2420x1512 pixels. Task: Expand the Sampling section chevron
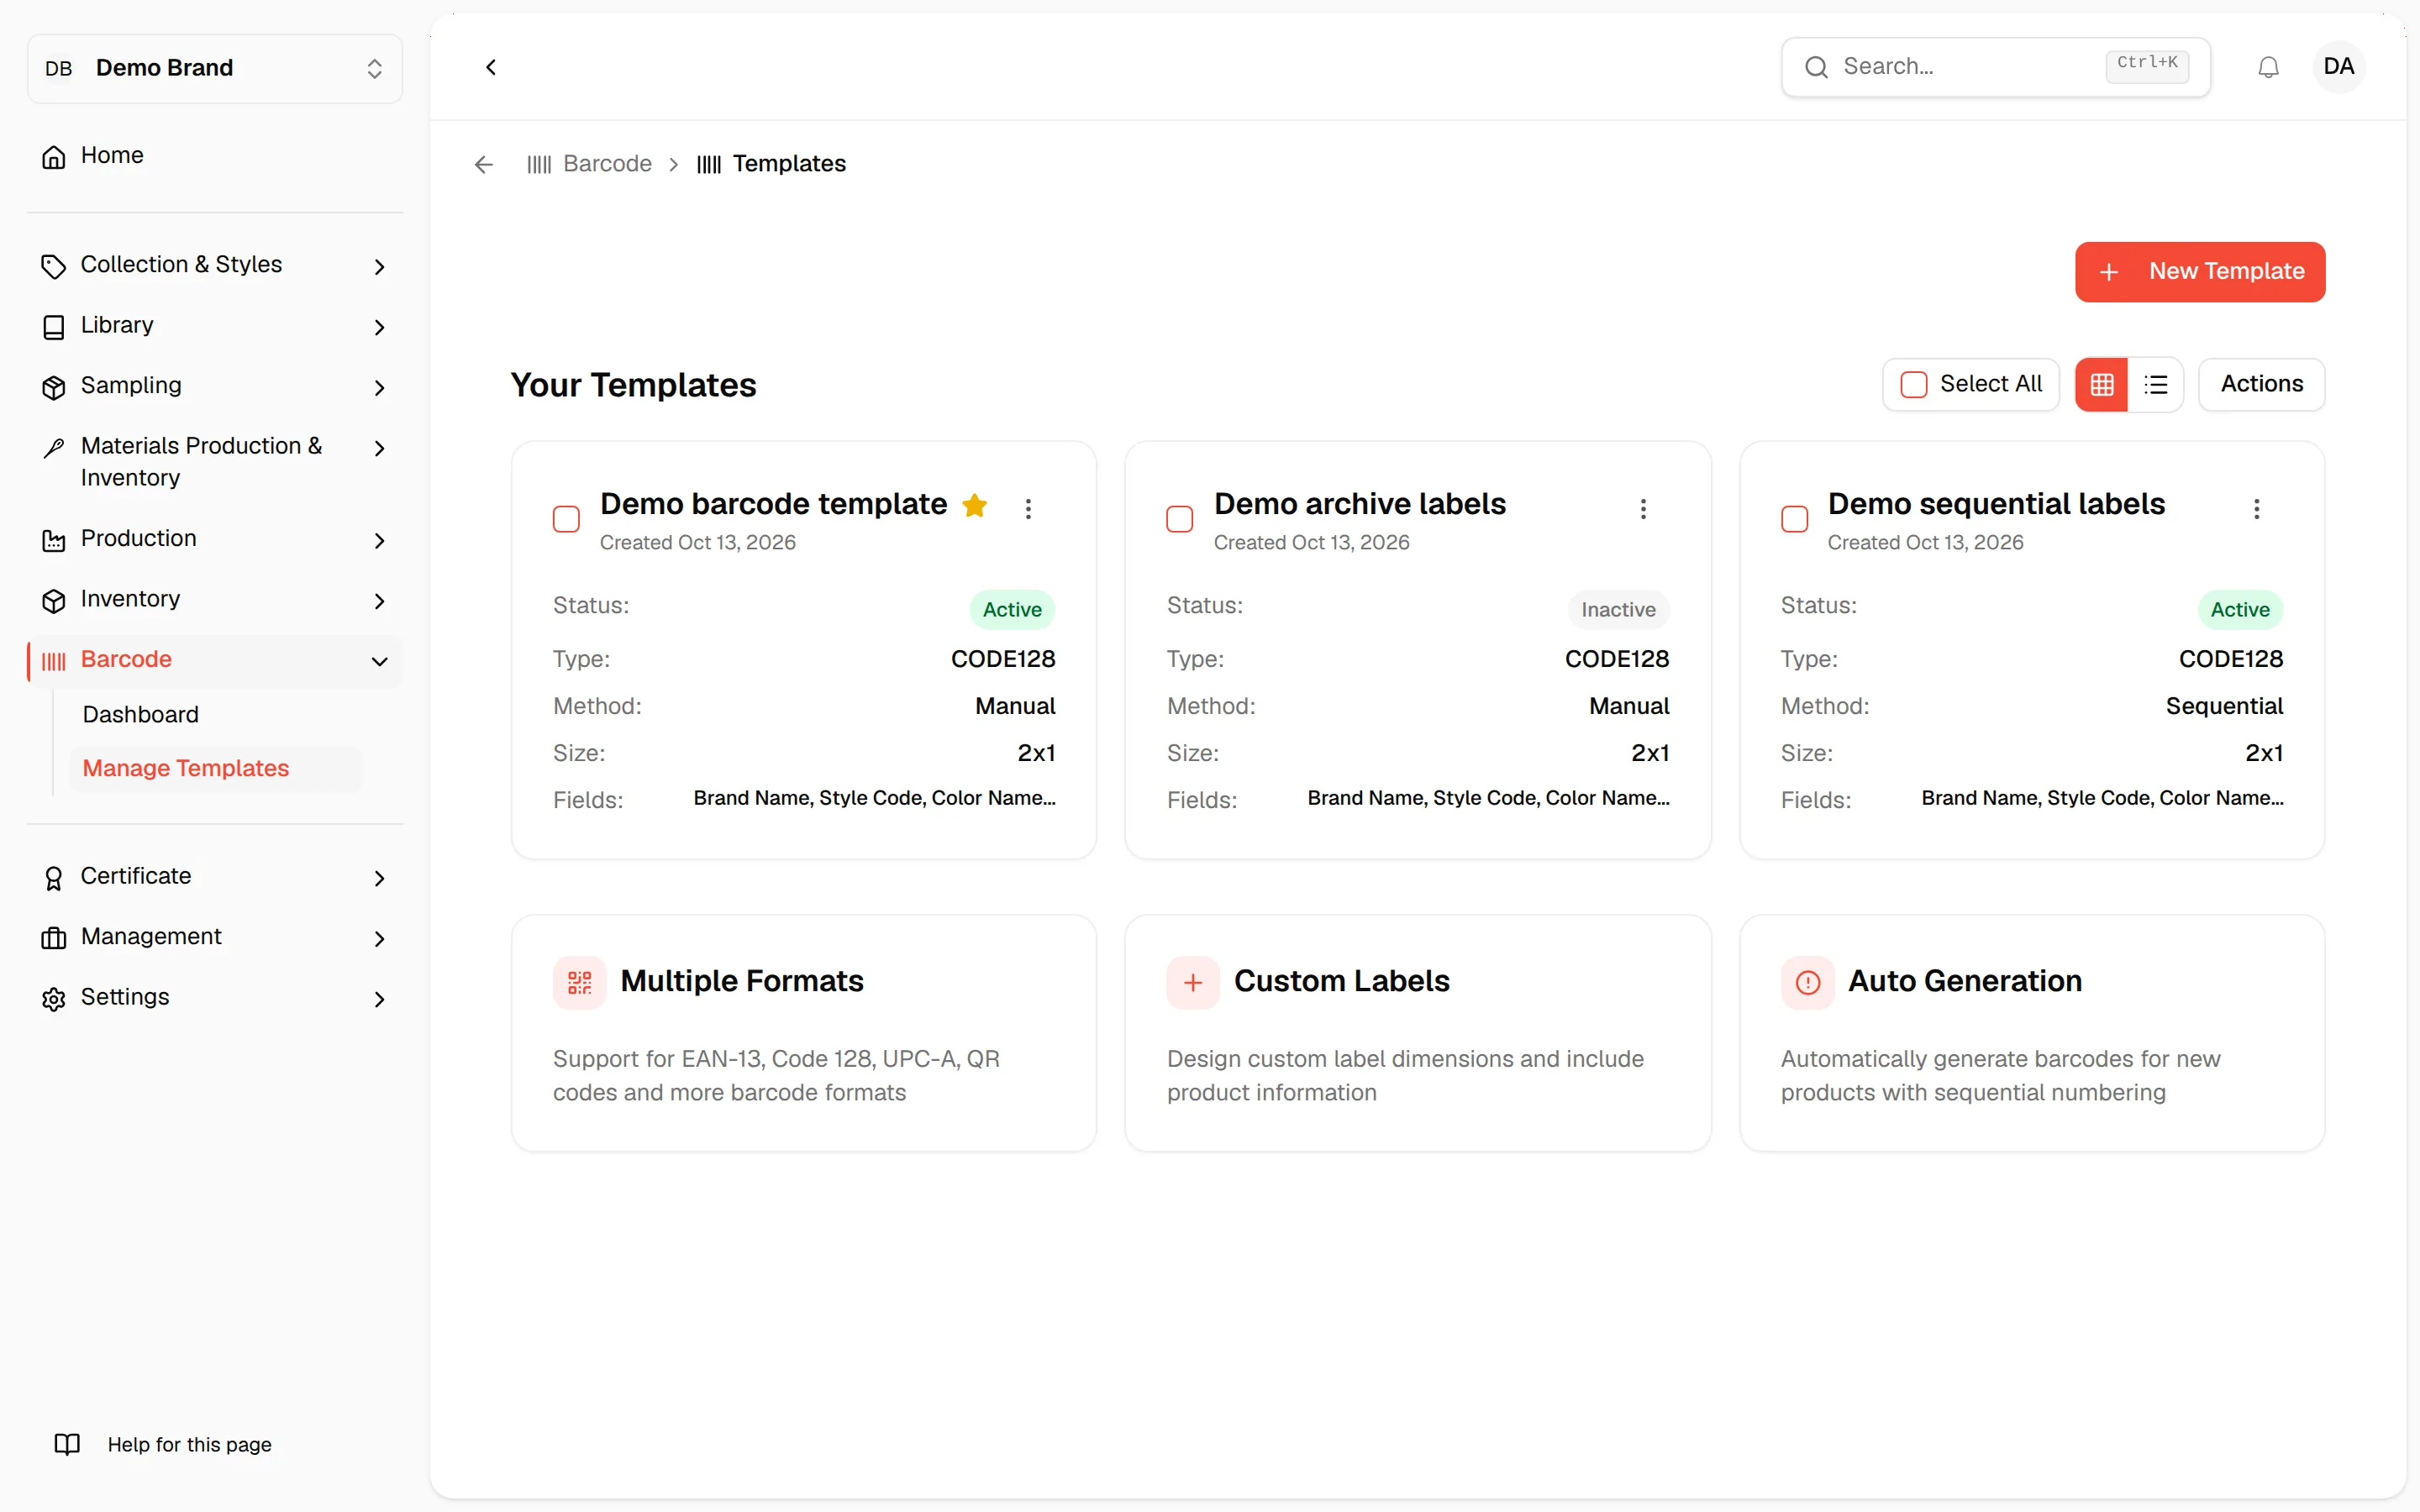379,388
